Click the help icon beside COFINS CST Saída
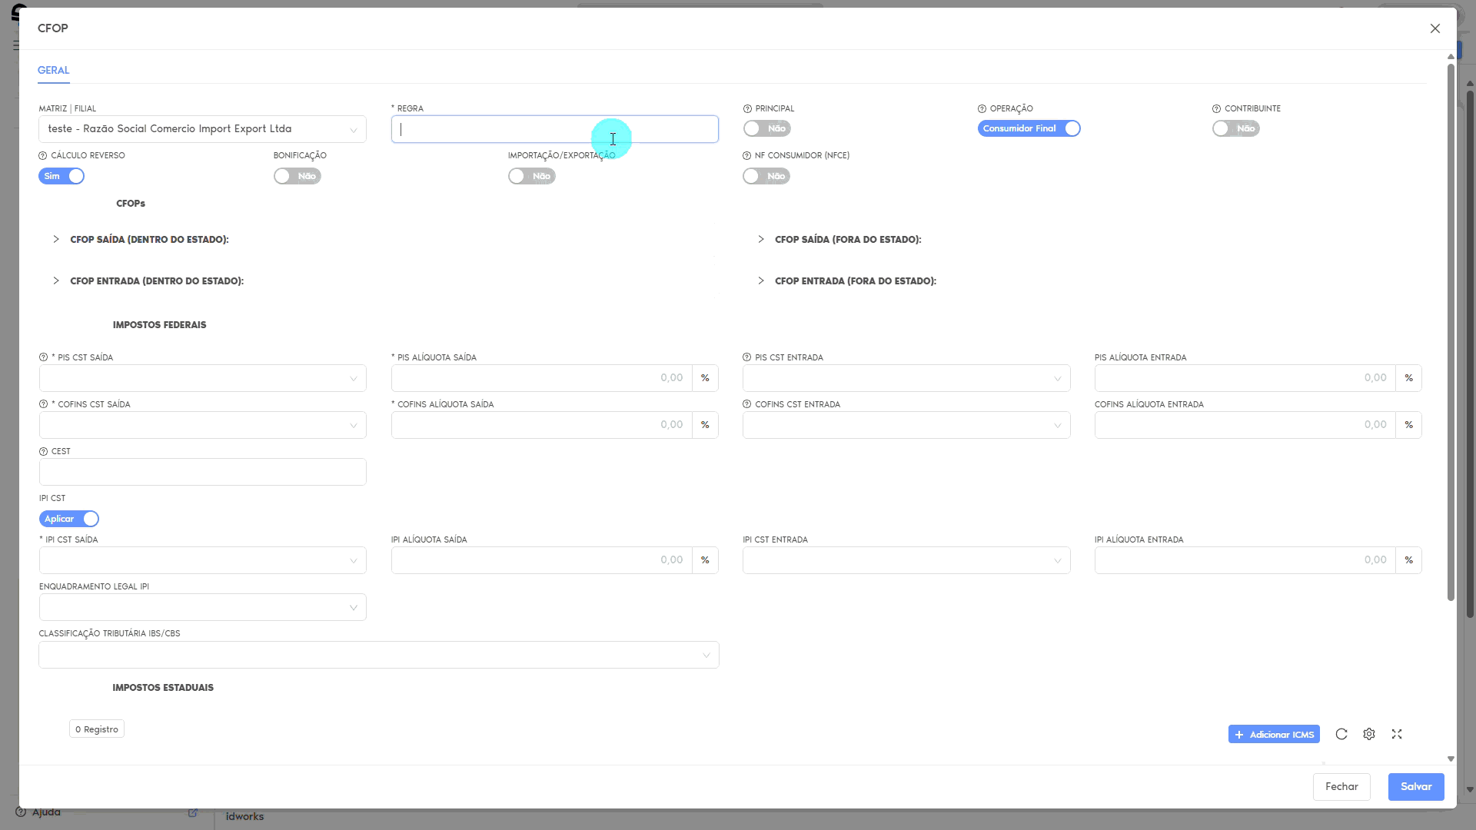 tap(43, 404)
